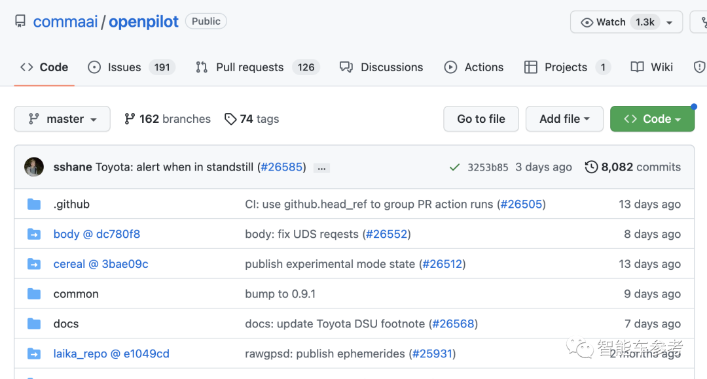Click the branch icon beside 162 branches
The width and height of the screenshot is (707, 379).
pyautogui.click(x=130, y=119)
